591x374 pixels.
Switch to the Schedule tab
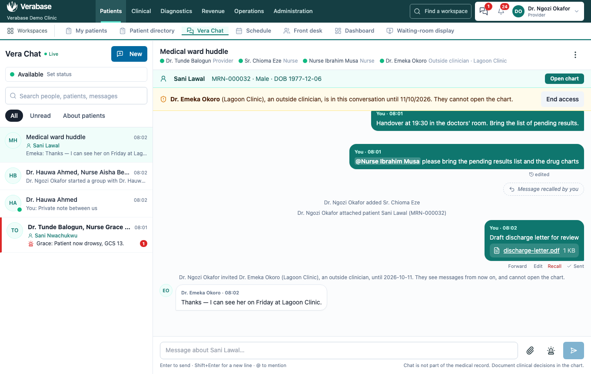[253, 31]
